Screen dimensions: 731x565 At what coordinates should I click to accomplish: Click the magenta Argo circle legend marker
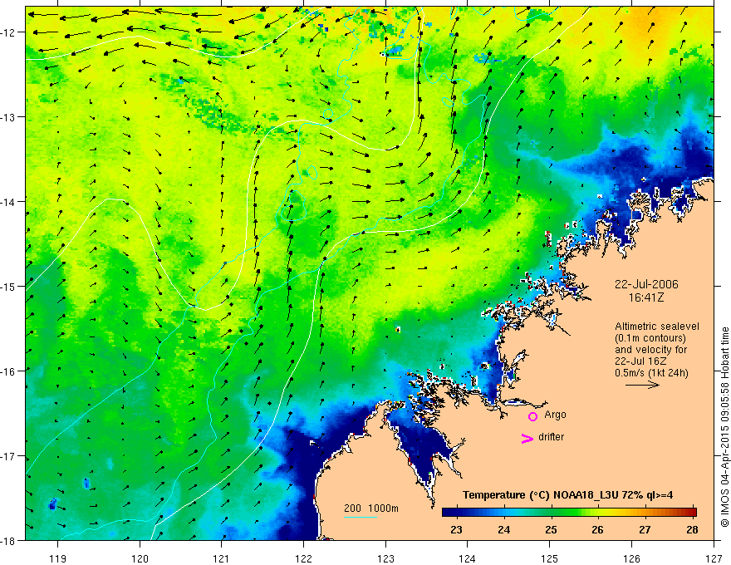532,416
